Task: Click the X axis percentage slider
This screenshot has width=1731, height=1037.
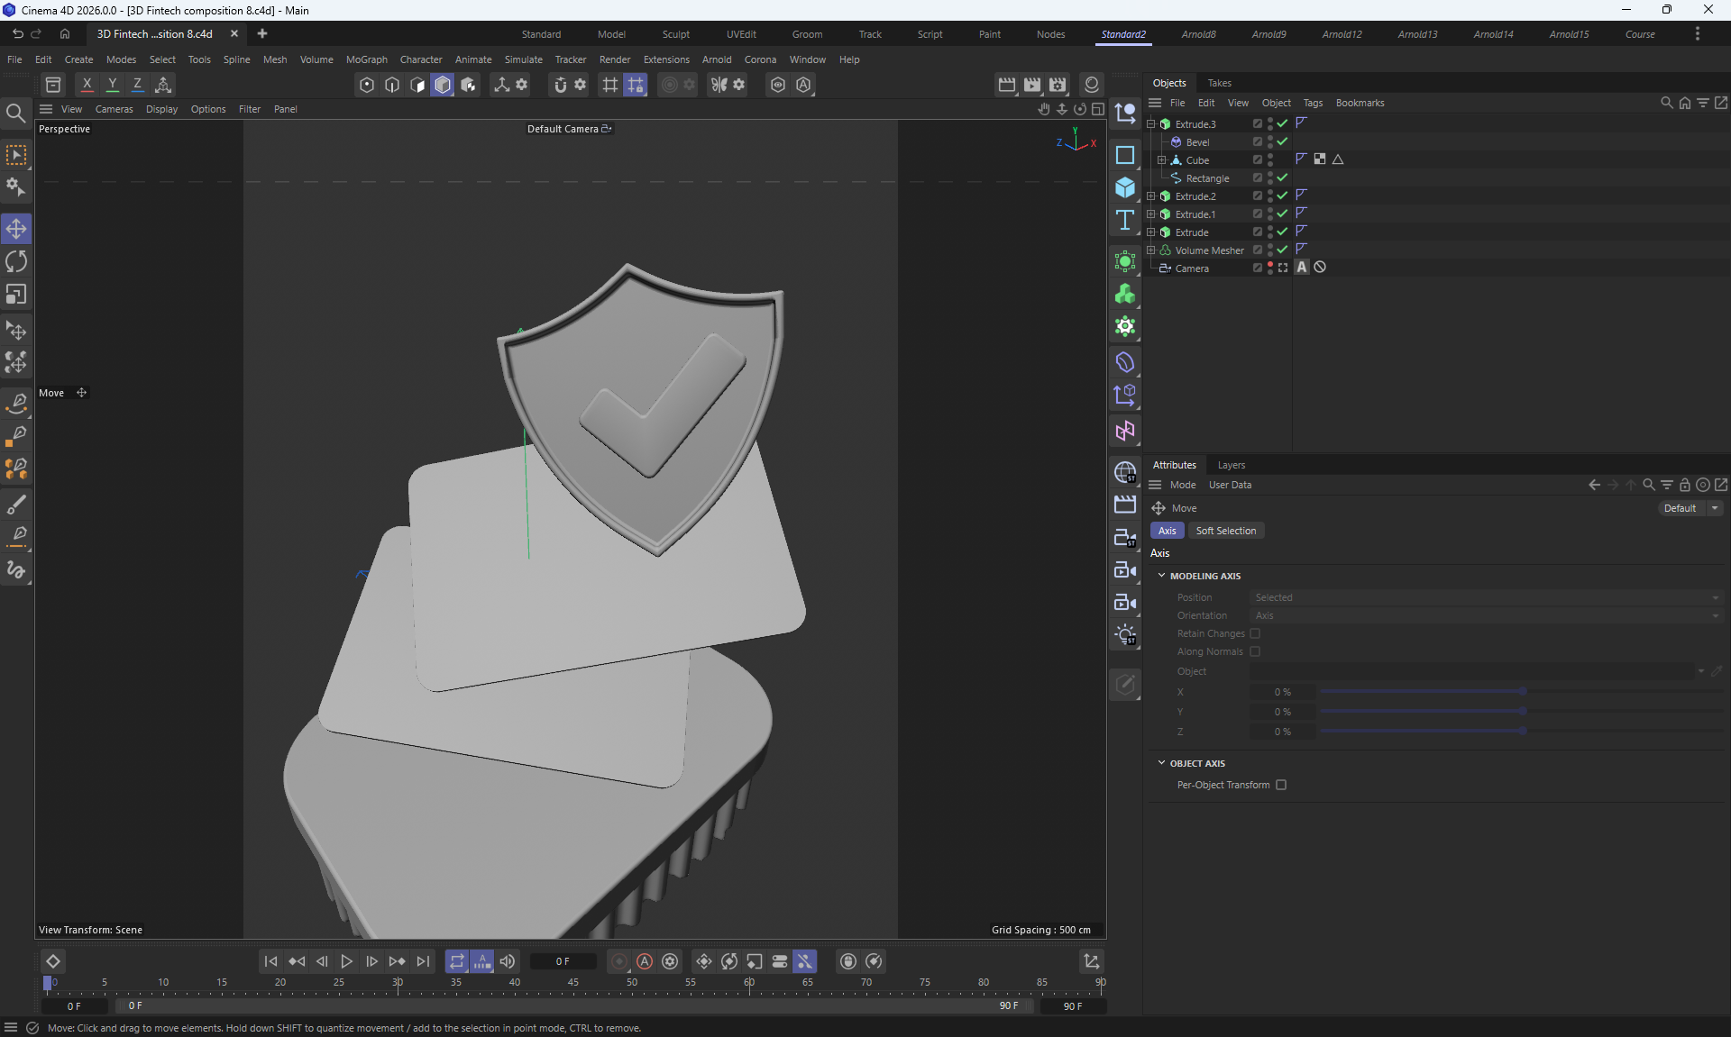Action: click(x=1522, y=692)
